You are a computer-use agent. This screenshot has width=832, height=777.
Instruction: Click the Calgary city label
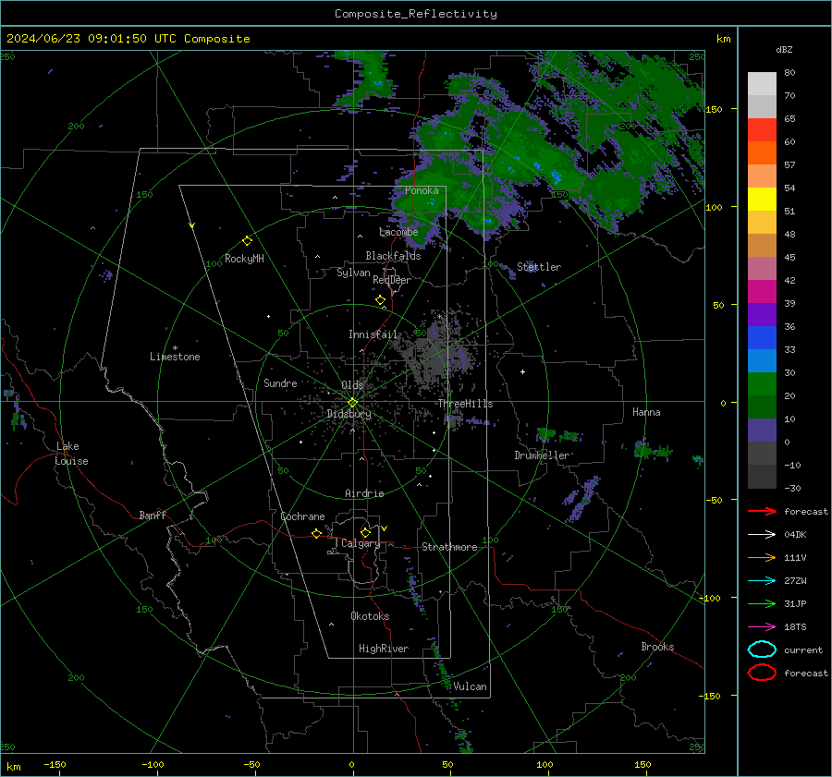(361, 543)
